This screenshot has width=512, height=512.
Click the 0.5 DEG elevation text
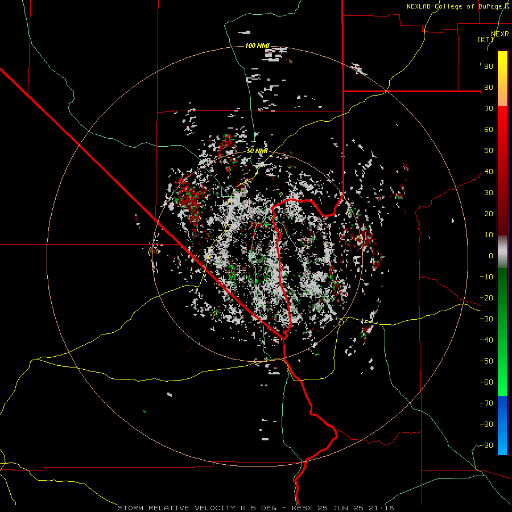click(x=258, y=508)
